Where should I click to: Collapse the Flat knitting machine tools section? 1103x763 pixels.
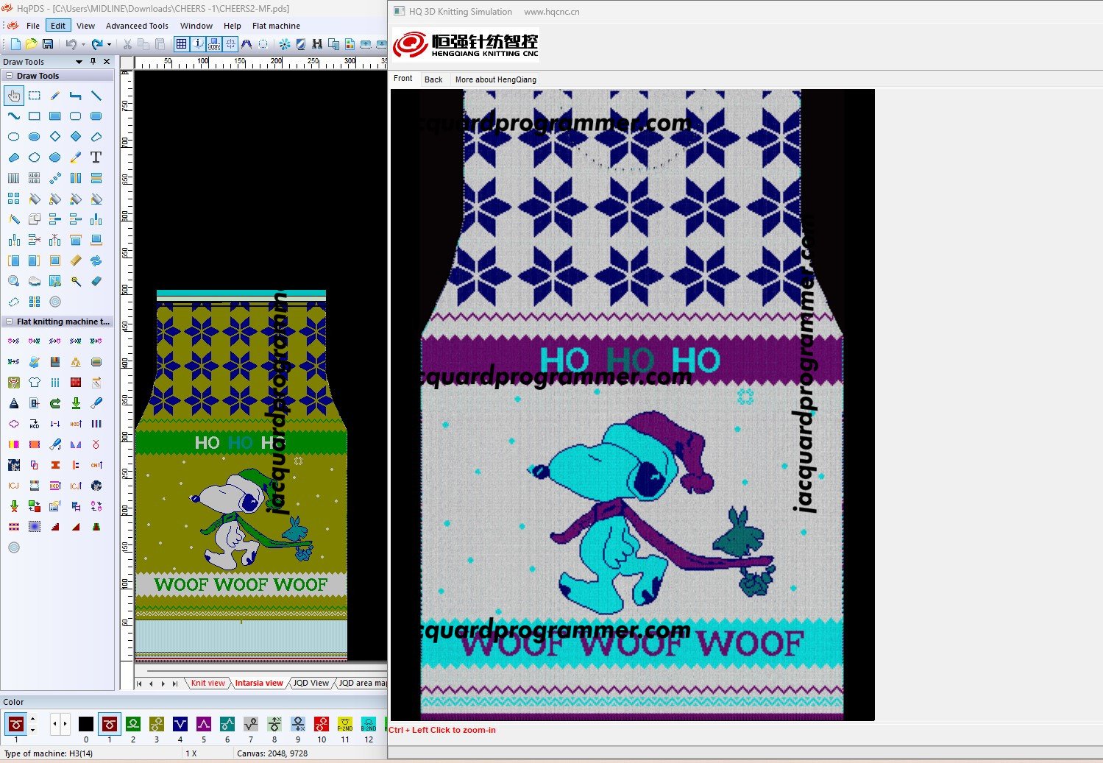coord(9,322)
